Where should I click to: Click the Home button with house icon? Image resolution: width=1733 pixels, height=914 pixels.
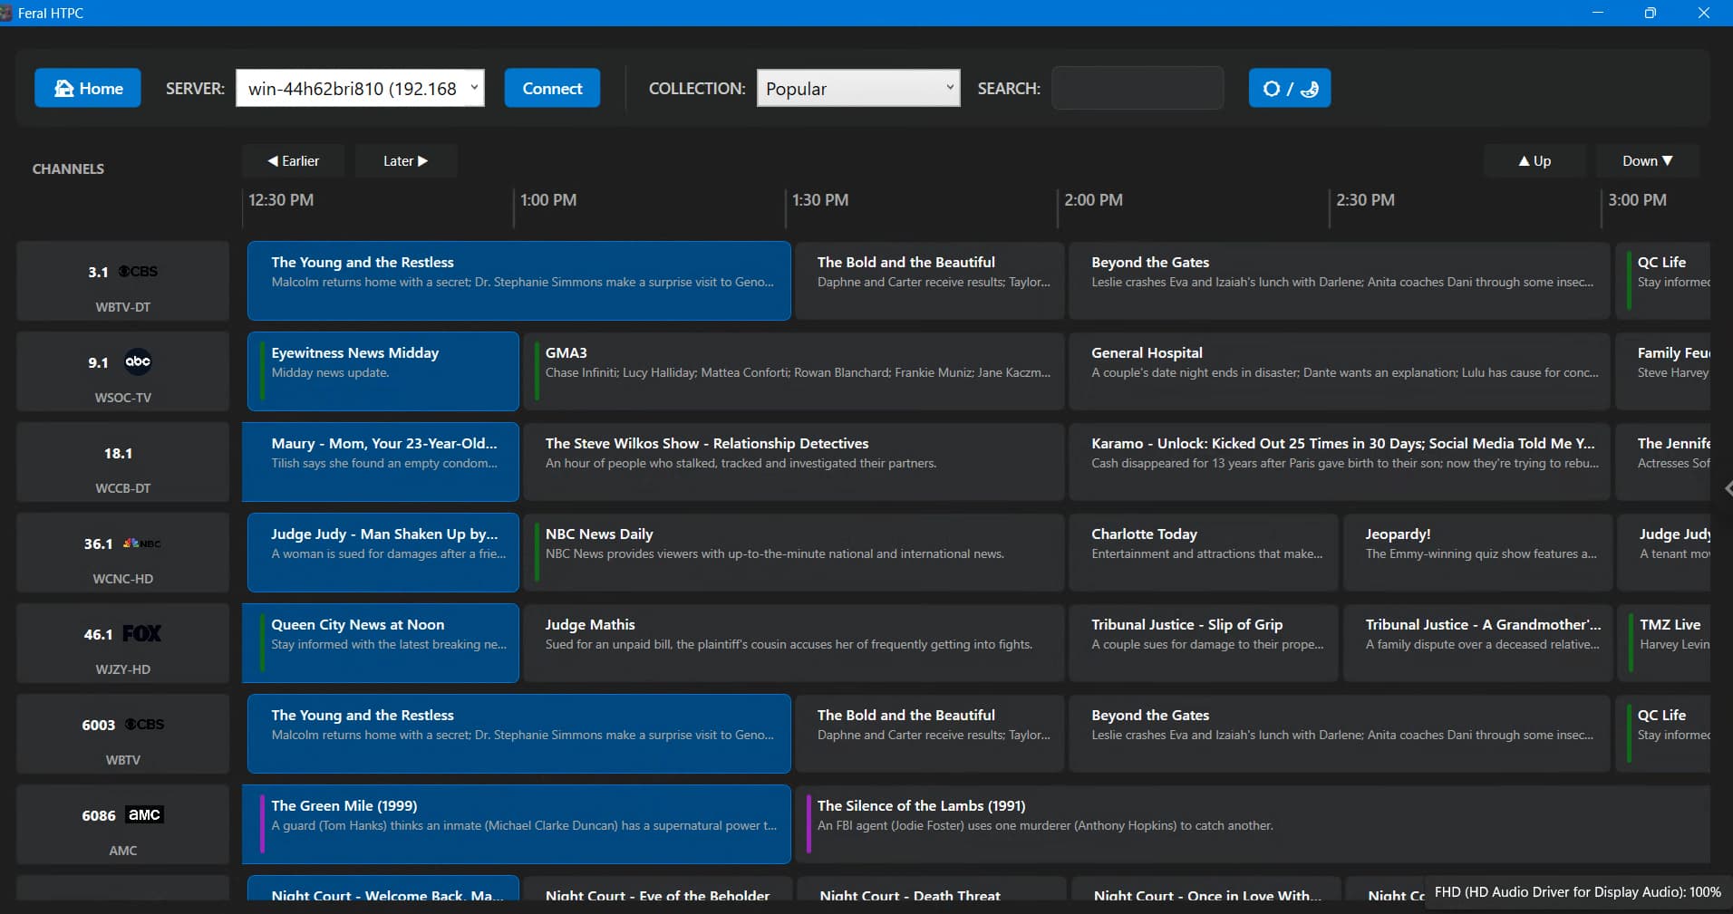(88, 88)
